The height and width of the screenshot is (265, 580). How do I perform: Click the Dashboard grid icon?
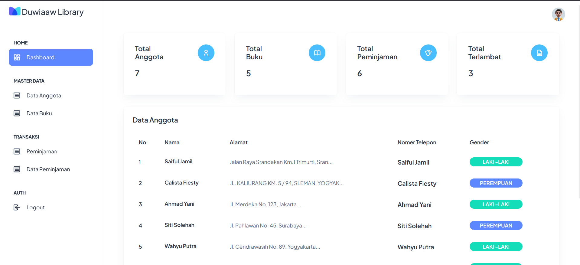click(17, 57)
